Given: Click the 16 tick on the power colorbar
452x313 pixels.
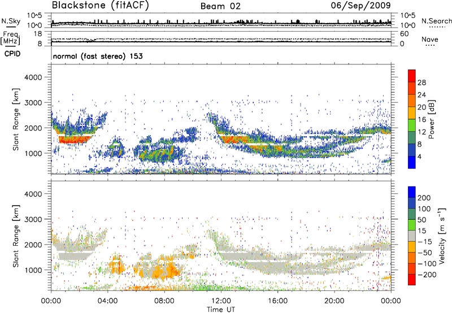Looking at the screenshot, I should 421,120.
